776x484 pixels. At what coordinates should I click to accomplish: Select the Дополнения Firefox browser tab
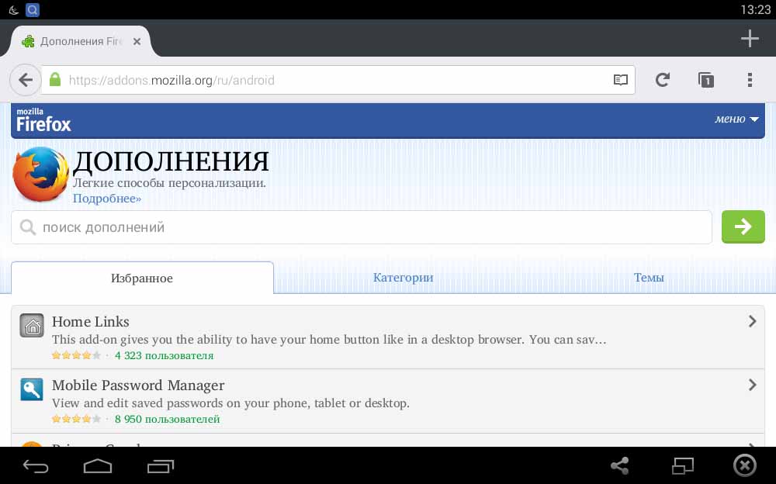pos(81,42)
